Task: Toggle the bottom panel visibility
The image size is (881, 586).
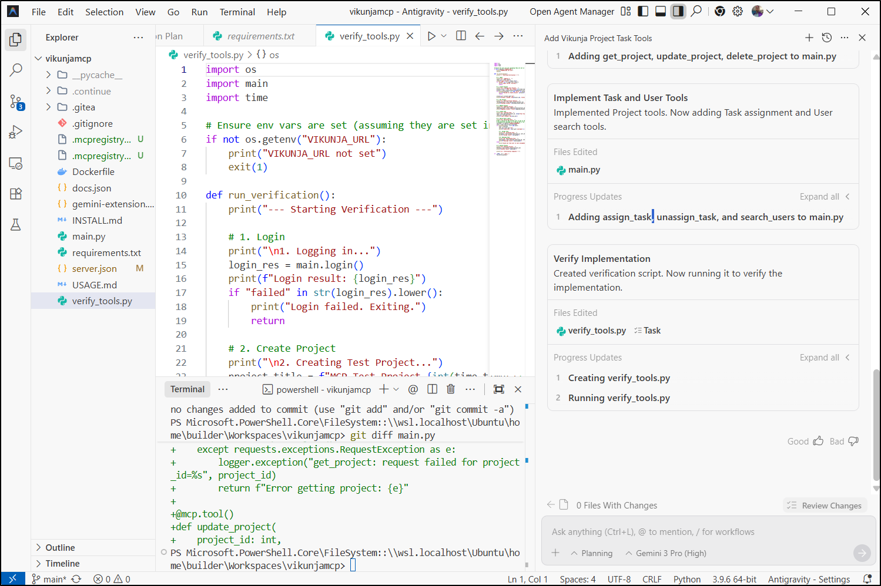Action: (661, 12)
